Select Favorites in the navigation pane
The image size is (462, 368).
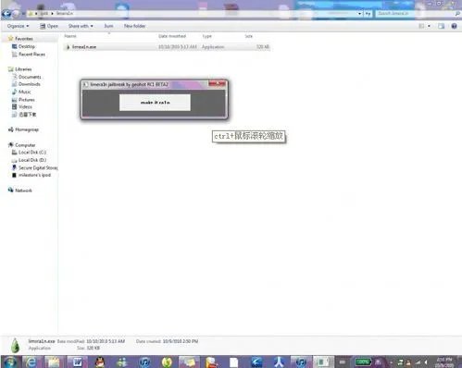click(x=24, y=39)
